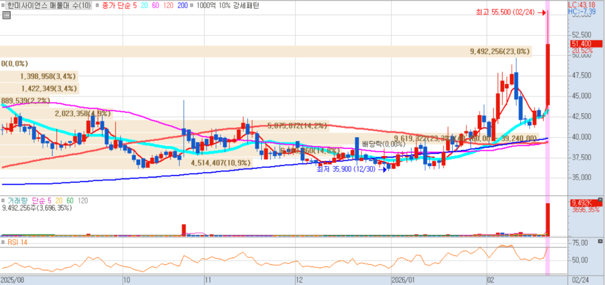Click the 5,875,872(14.2%) volume profile bar
The image size is (605, 285).
165,126
